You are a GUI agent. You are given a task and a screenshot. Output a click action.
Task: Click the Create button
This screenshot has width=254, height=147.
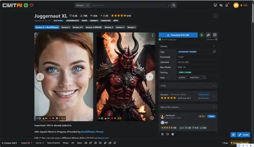pyautogui.click(x=244, y=135)
